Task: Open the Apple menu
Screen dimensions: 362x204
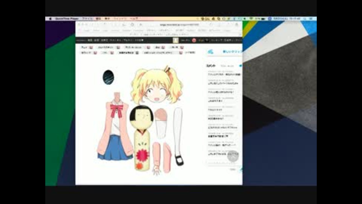Action: [x=50, y=19]
